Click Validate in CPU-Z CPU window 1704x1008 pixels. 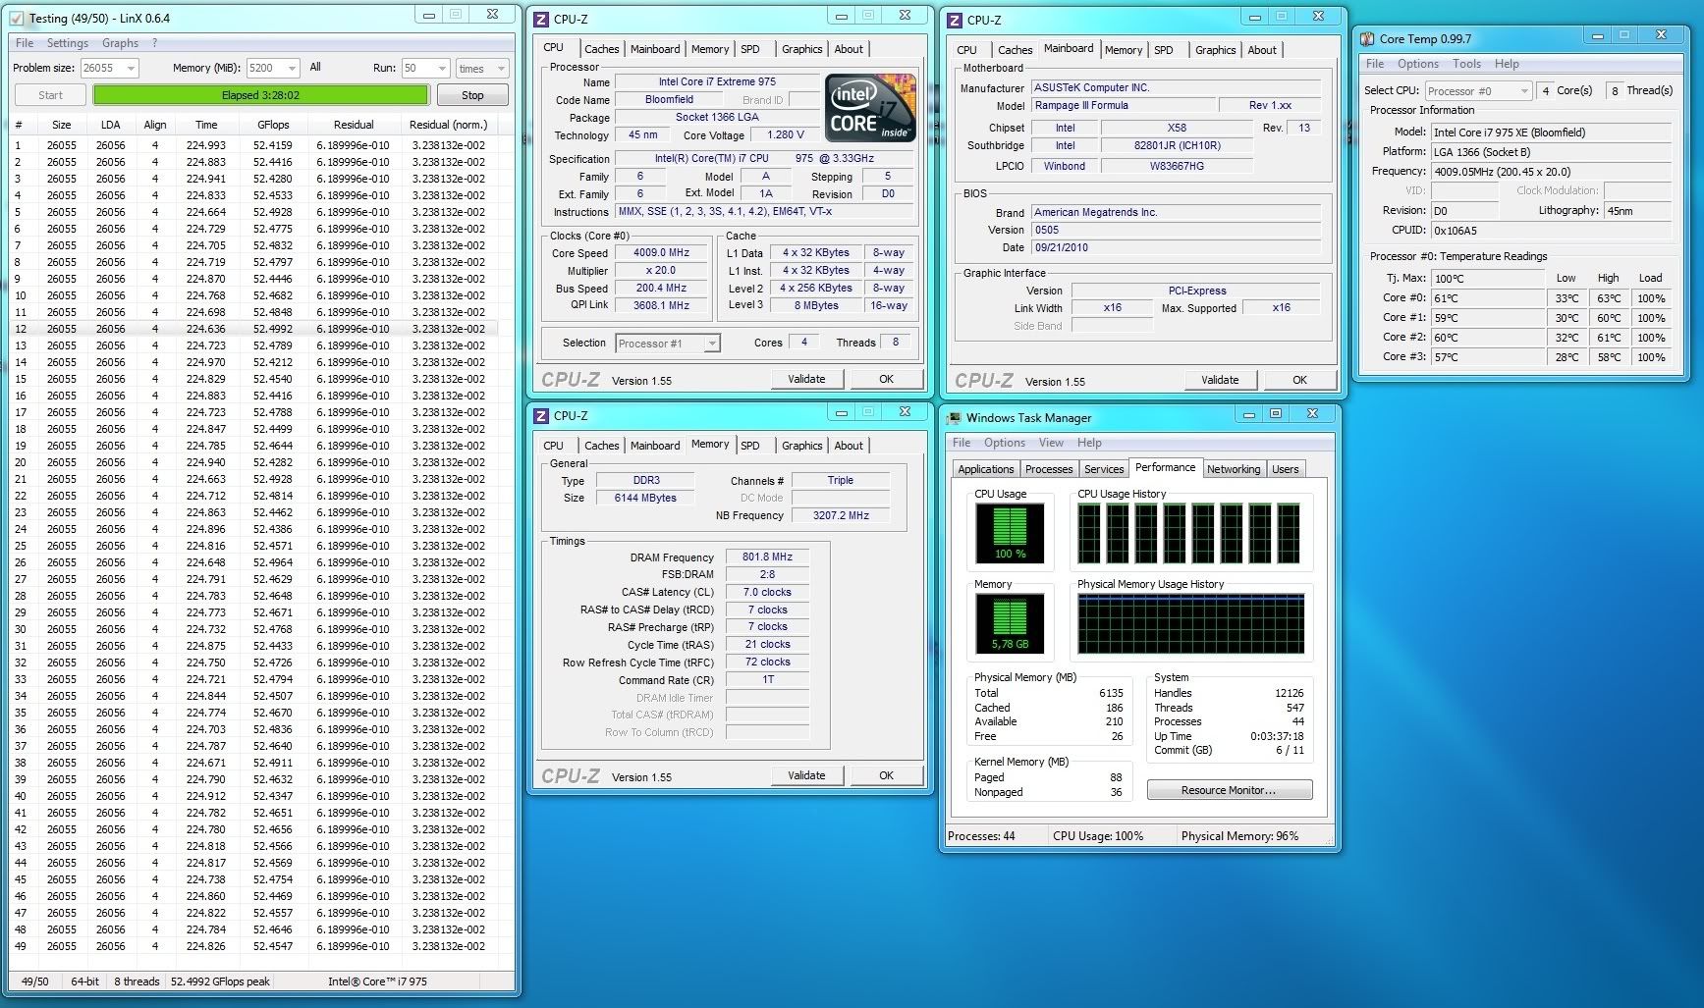click(x=806, y=379)
